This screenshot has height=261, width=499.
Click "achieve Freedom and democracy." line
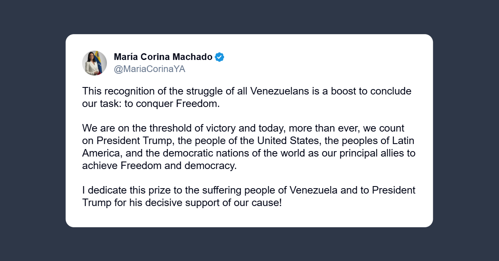(x=159, y=165)
